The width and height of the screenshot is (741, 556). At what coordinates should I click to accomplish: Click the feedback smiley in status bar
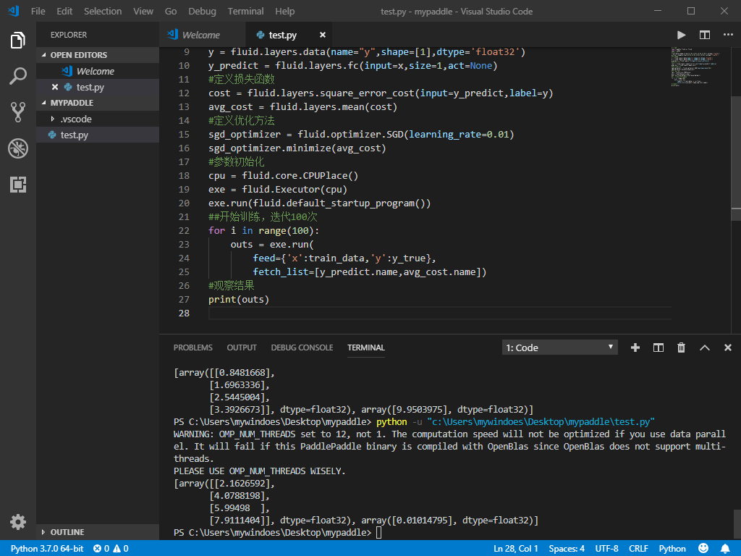(x=703, y=549)
